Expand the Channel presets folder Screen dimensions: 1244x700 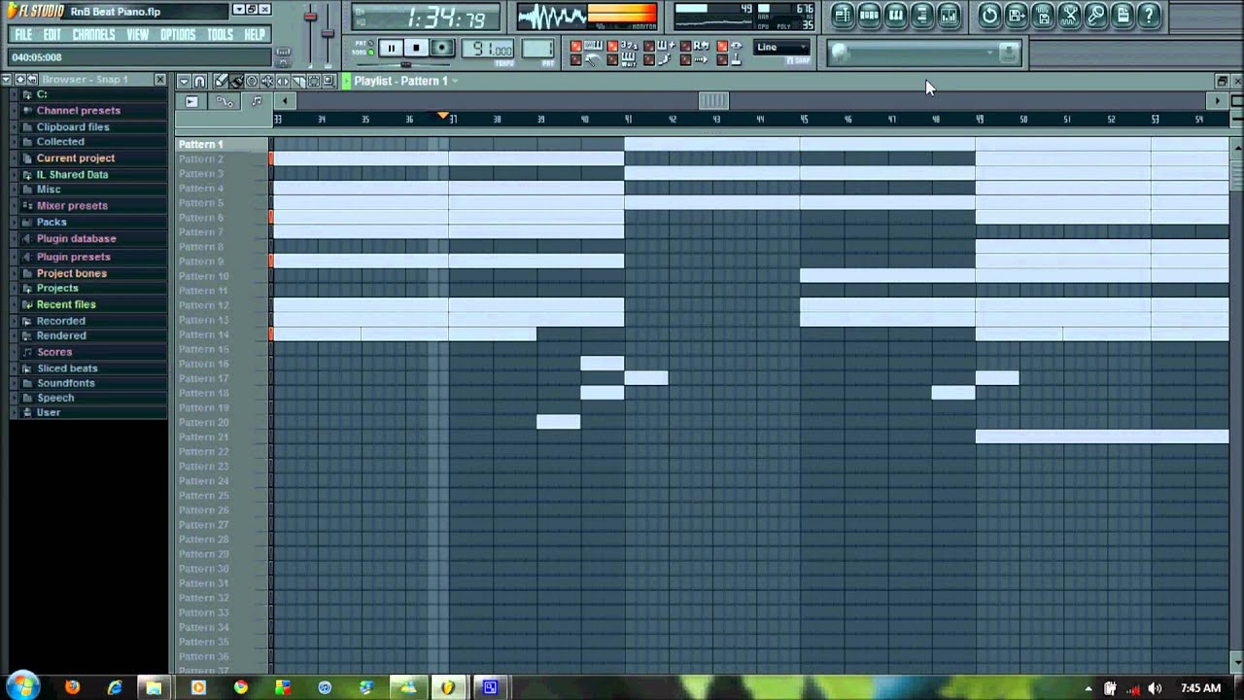14,111
